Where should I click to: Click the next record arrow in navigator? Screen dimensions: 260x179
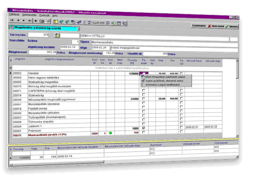(24, 20)
